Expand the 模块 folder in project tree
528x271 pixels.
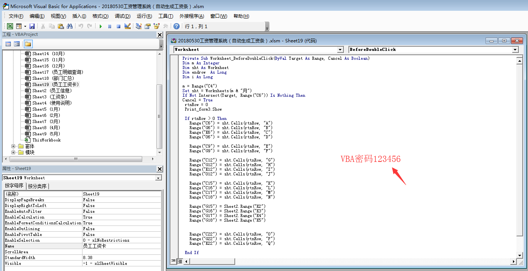pyautogui.click(x=13, y=152)
